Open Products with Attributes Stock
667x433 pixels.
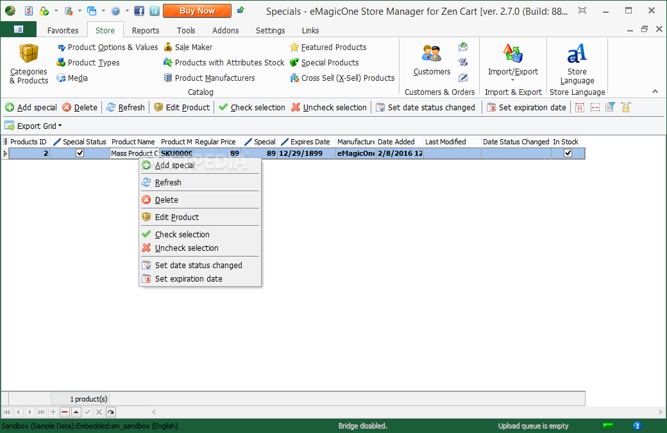224,62
